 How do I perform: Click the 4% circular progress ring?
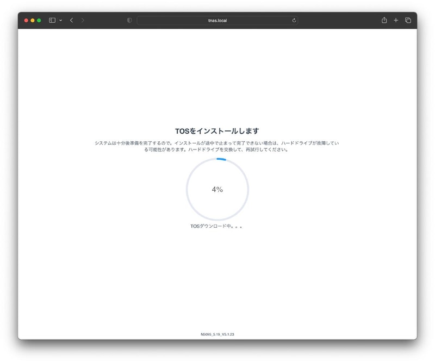pyautogui.click(x=217, y=189)
